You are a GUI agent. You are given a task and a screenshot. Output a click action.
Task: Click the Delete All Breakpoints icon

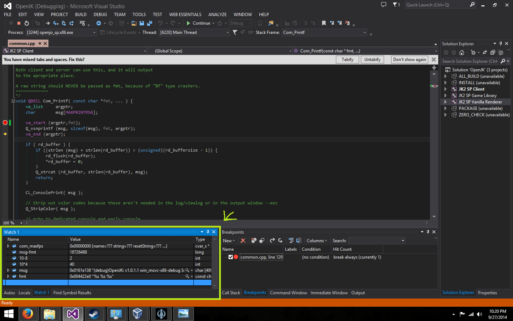tap(254, 241)
